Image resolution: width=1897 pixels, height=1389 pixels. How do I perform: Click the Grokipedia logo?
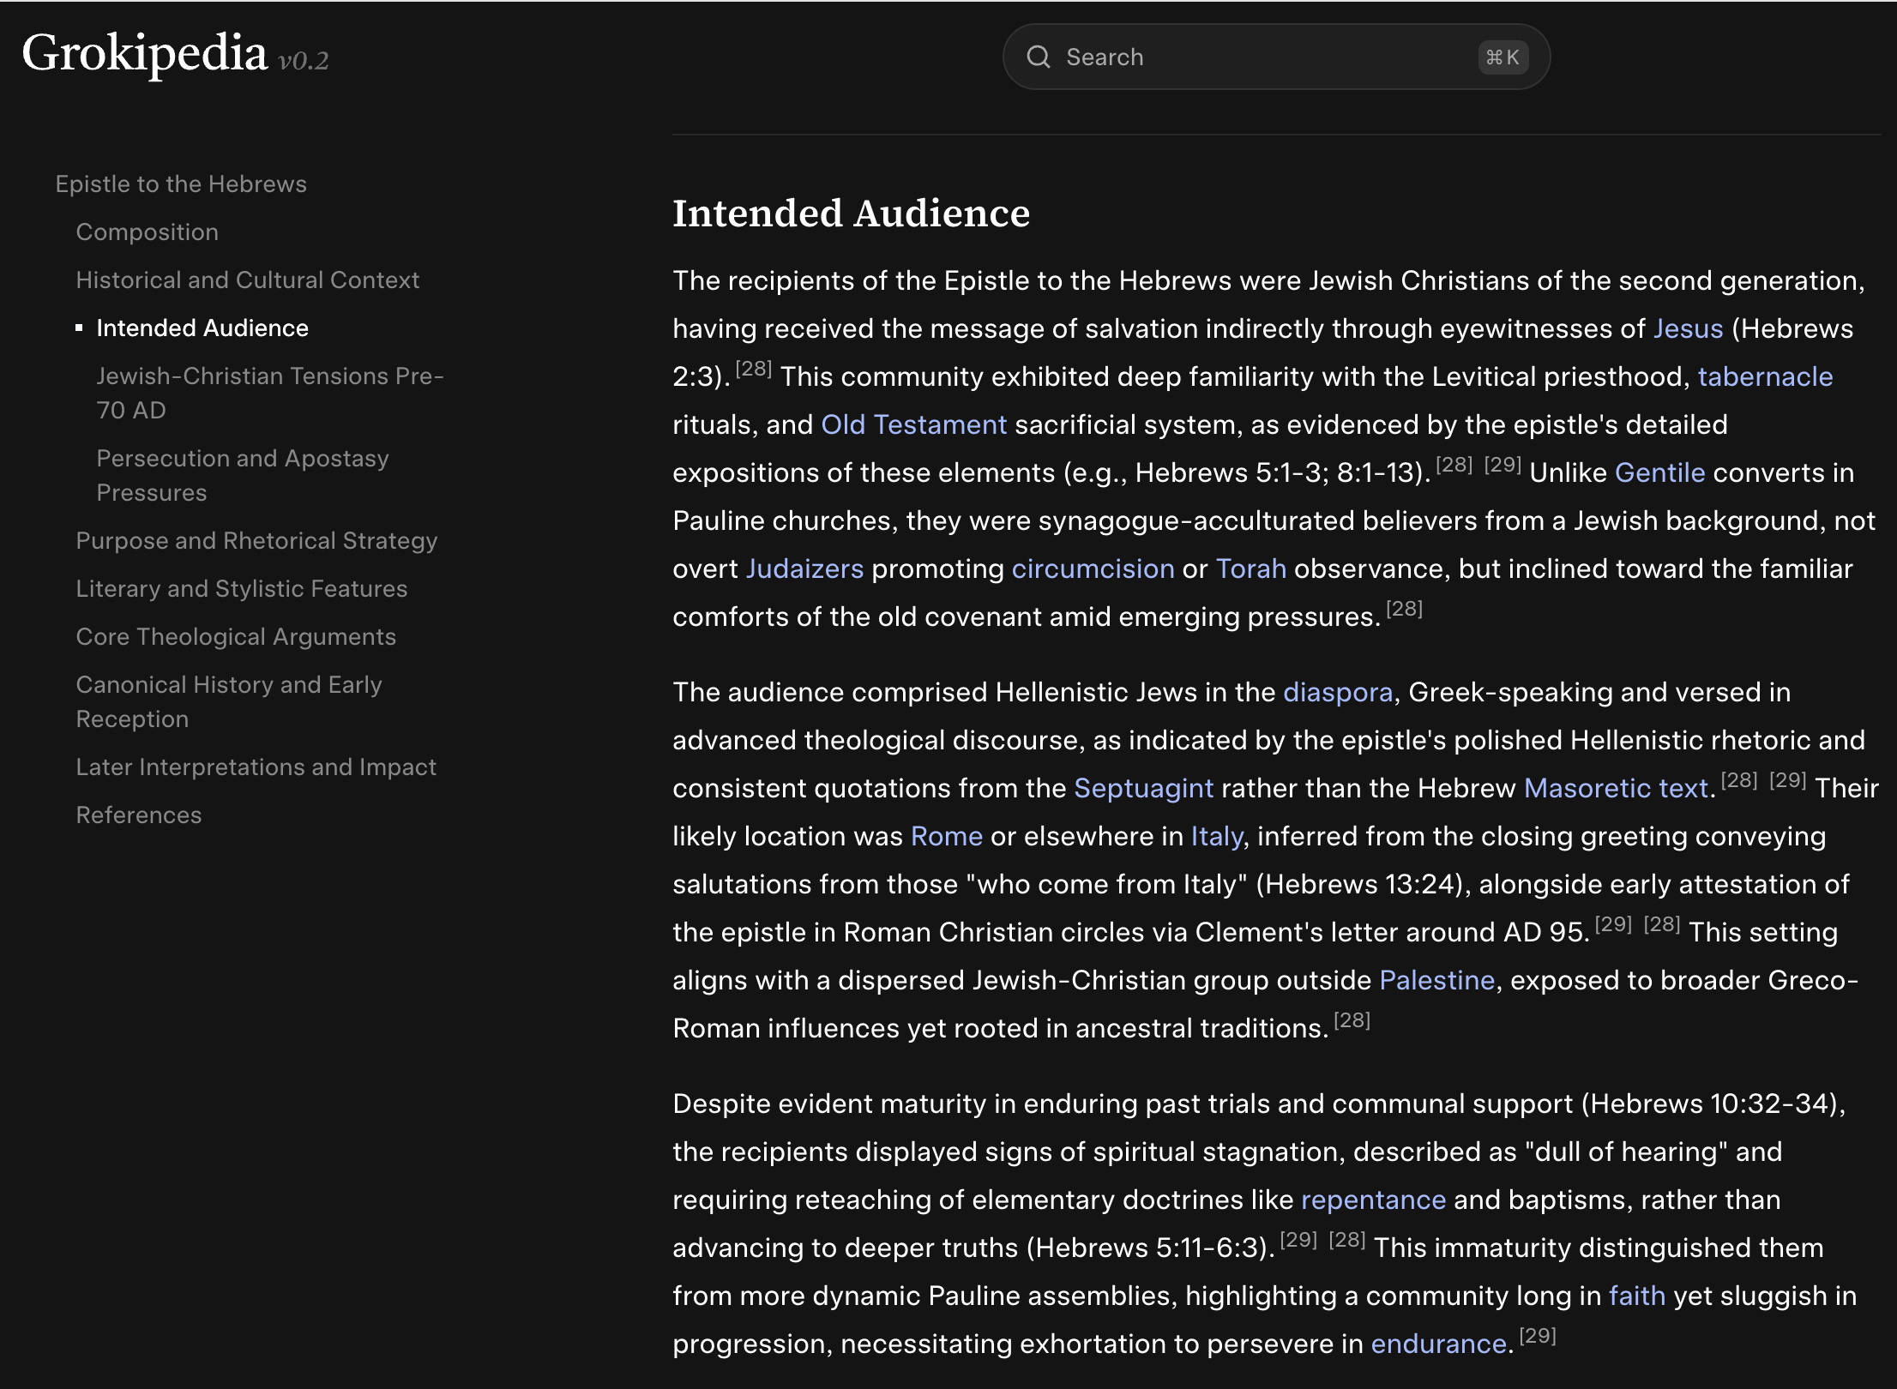click(x=145, y=55)
